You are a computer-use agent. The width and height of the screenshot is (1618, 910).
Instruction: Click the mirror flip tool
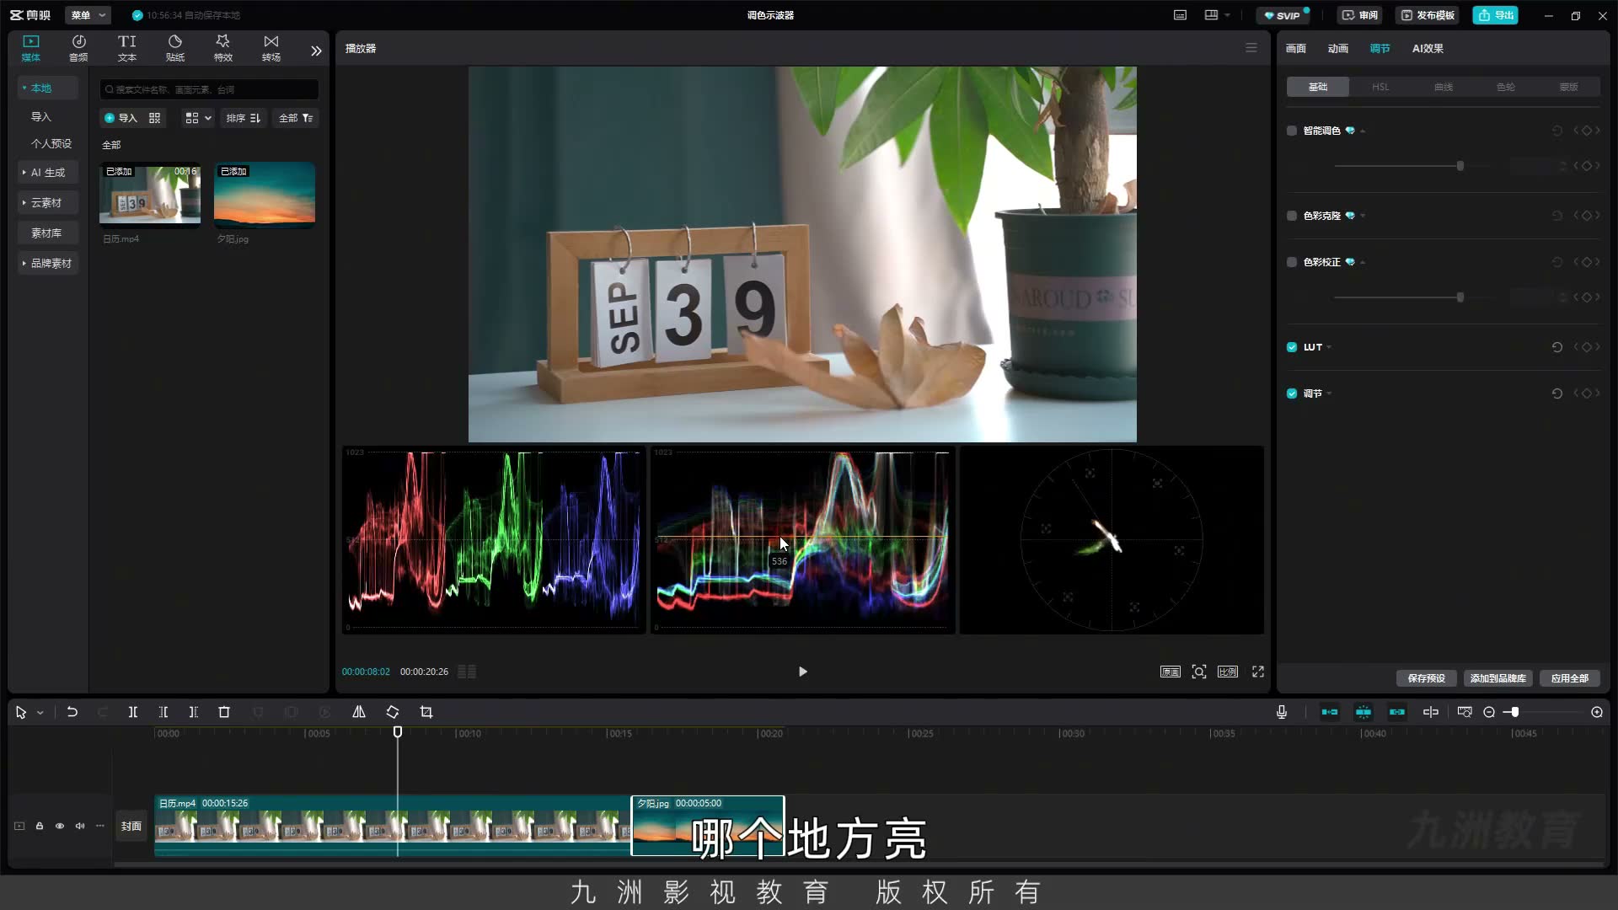(x=359, y=712)
